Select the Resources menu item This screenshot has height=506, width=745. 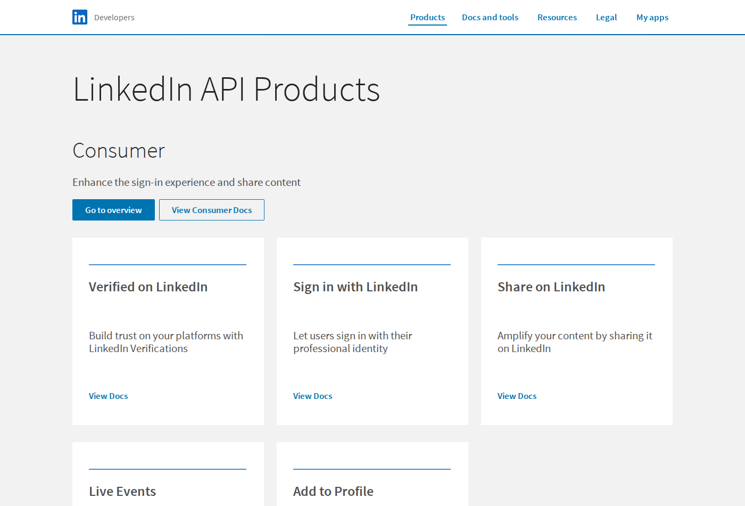pos(557,18)
